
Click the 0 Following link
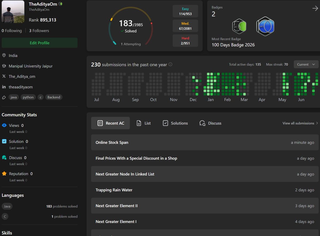coord(12,31)
